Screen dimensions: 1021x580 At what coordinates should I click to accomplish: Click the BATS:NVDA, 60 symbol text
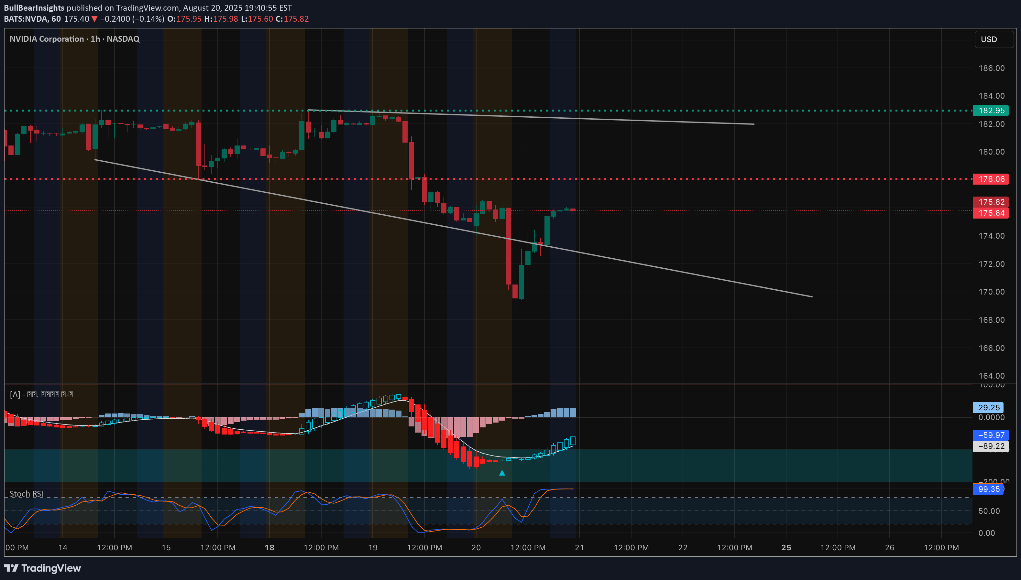pos(32,19)
